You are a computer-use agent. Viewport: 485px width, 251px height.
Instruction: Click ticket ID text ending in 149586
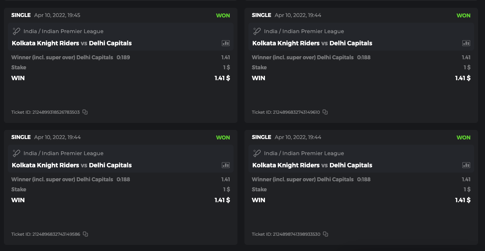click(45, 234)
